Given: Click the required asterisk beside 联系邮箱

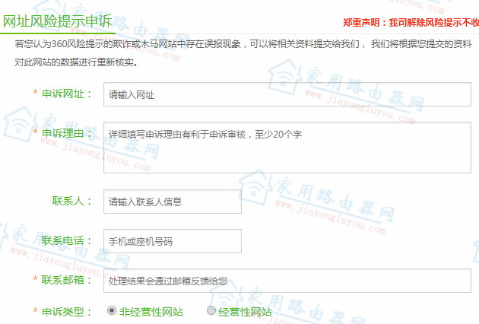Looking at the screenshot, I should (34, 279).
